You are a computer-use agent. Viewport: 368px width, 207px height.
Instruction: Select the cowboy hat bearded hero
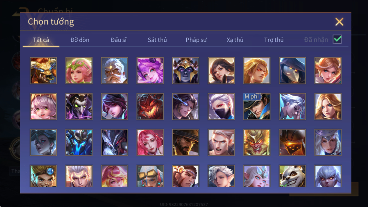[186, 142]
